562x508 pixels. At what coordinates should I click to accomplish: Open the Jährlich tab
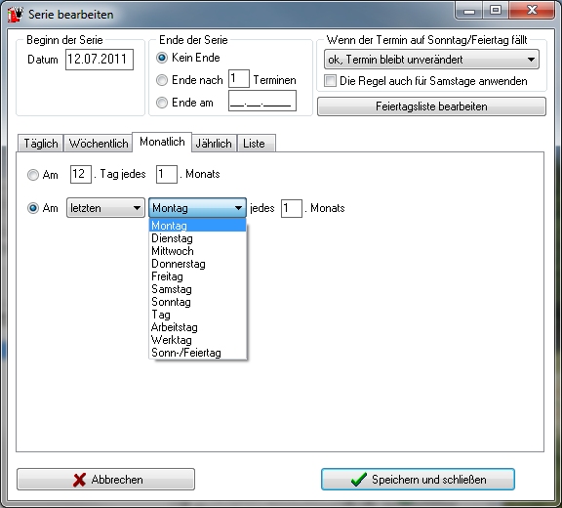(x=214, y=144)
